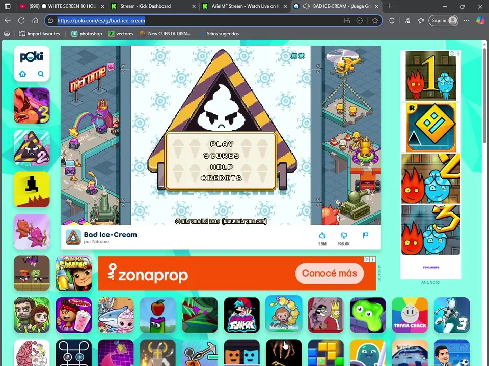Image resolution: width=489 pixels, height=366 pixels.
Task: Open the green slime game thumbnail
Action: pos(368,315)
